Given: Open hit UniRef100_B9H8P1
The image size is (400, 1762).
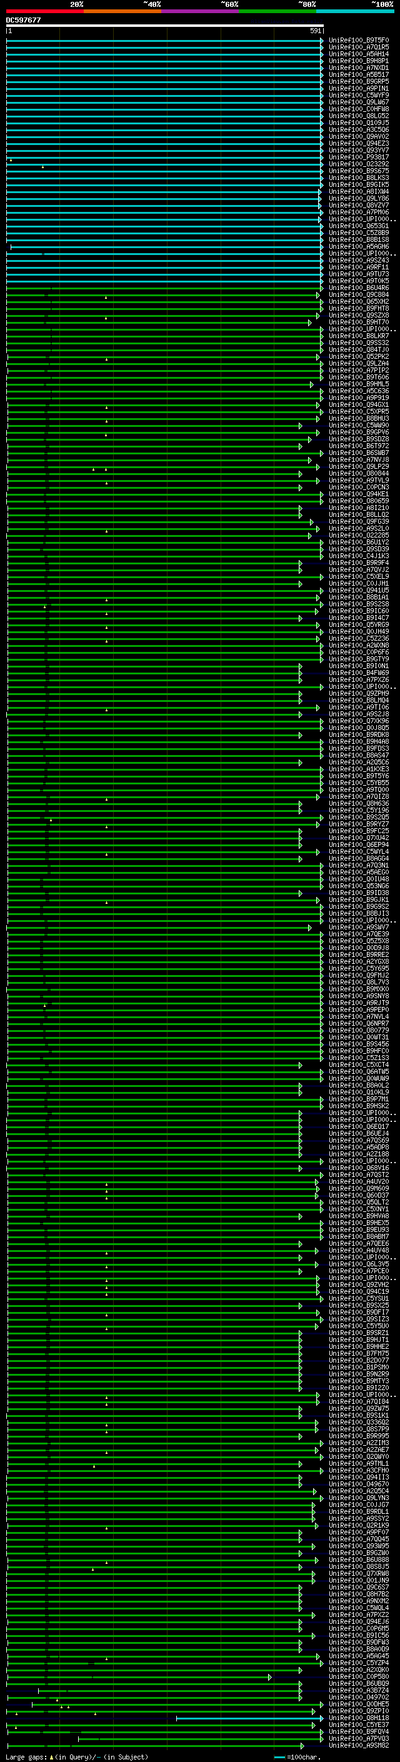Looking at the screenshot, I should [x=359, y=61].
